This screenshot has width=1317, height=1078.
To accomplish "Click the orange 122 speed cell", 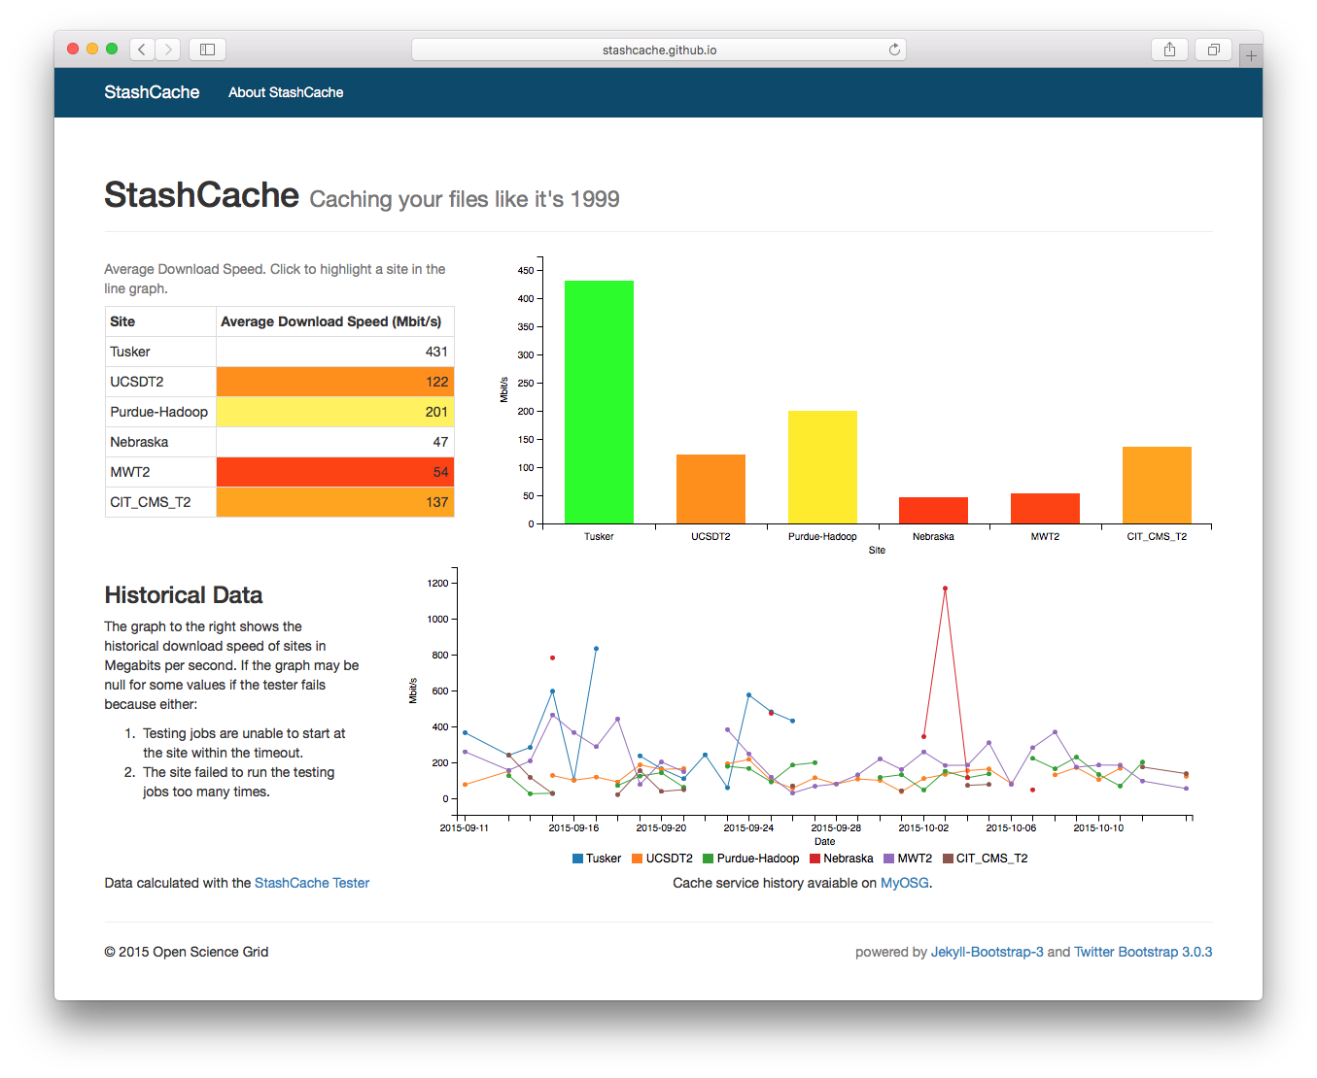I will (x=334, y=382).
